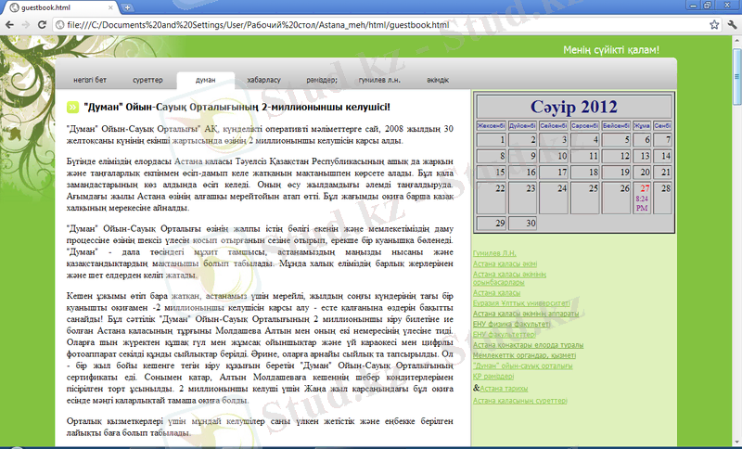Open the 'Еуразия Ұлттық университеті' link

point(521,303)
